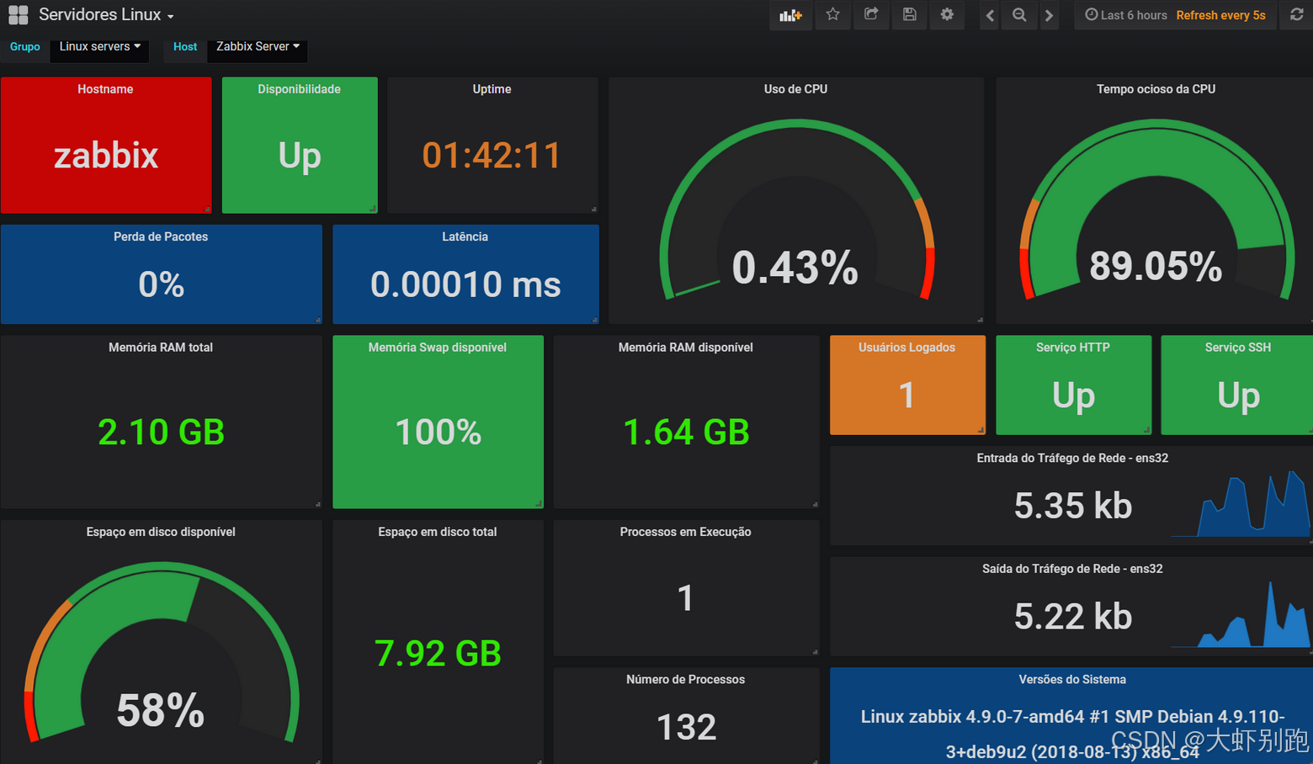Click the Linux zabbix kernel version text
The height and width of the screenshot is (764, 1313).
point(1072,734)
